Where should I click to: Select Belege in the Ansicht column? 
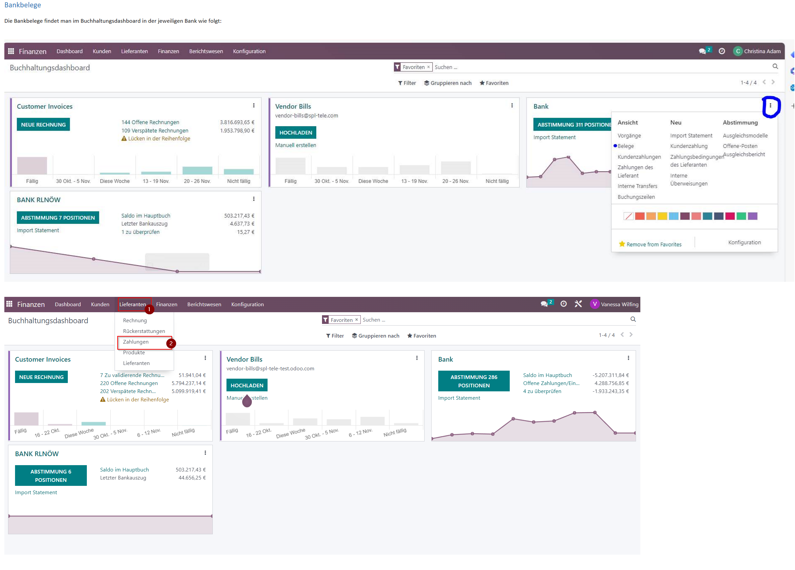pos(625,146)
